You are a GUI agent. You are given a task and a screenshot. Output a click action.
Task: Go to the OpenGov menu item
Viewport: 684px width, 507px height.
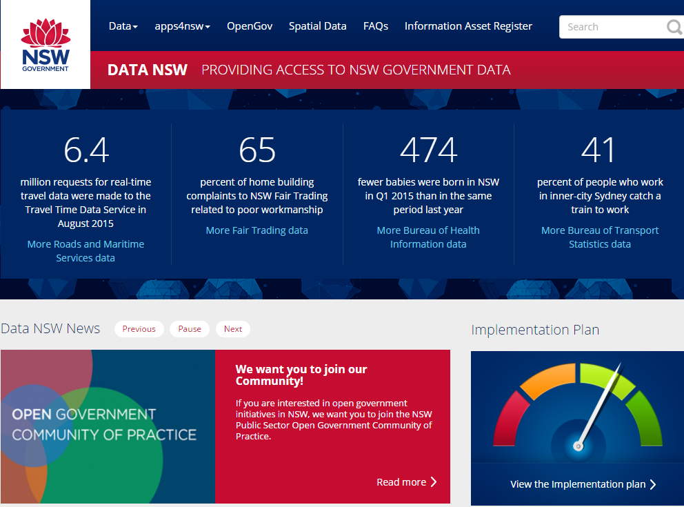click(250, 26)
